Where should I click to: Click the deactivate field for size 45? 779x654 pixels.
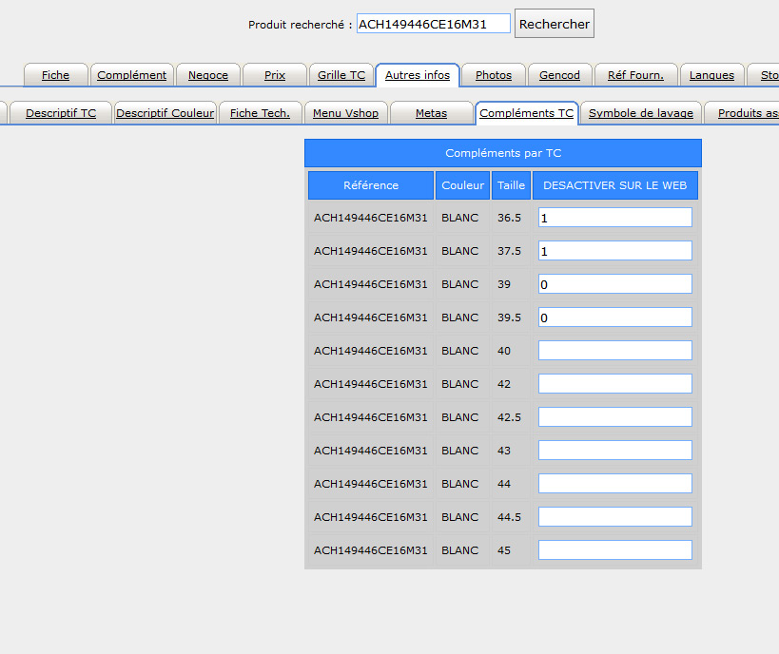(x=614, y=550)
